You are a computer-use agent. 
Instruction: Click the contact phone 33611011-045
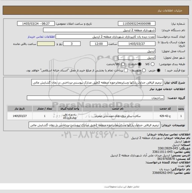(162, 152)
